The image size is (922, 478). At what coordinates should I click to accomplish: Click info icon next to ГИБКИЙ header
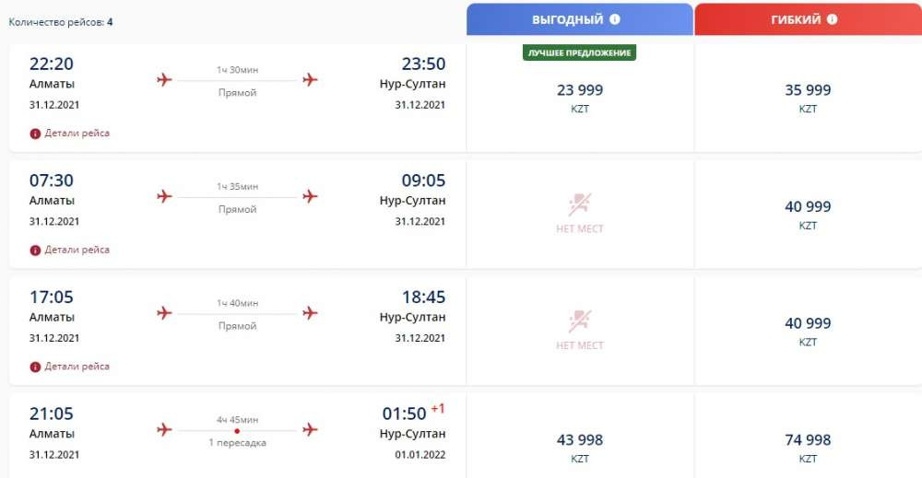[832, 19]
